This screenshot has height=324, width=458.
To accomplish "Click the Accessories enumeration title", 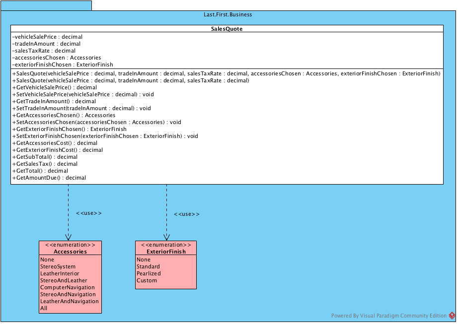I will (70, 251).
